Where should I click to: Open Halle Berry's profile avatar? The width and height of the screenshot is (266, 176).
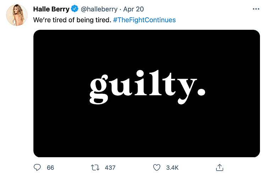tap(17, 15)
